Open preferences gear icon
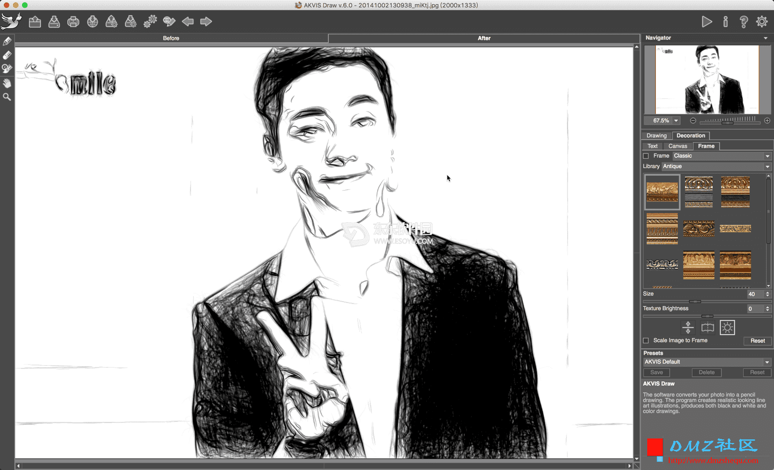Screen dimensions: 774x470 (762, 21)
